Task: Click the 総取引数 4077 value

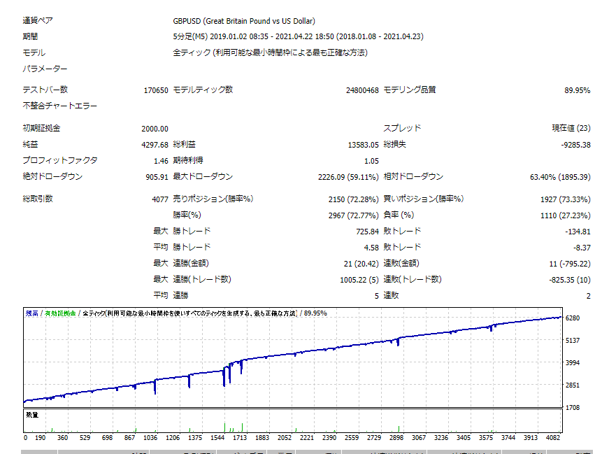Action: (x=159, y=199)
